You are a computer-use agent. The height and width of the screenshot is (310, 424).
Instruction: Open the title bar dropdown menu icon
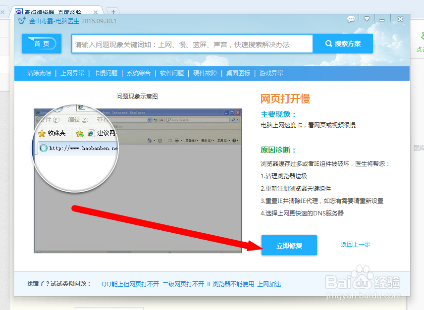(367, 19)
